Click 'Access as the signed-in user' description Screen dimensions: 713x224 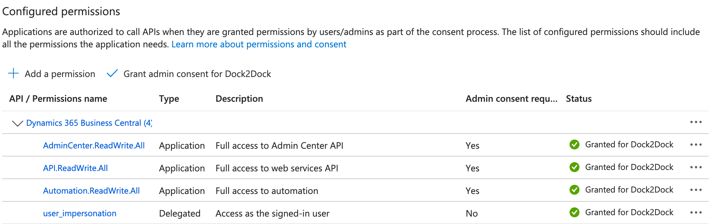click(272, 213)
